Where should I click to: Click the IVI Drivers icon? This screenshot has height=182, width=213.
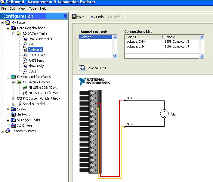coord(14,125)
